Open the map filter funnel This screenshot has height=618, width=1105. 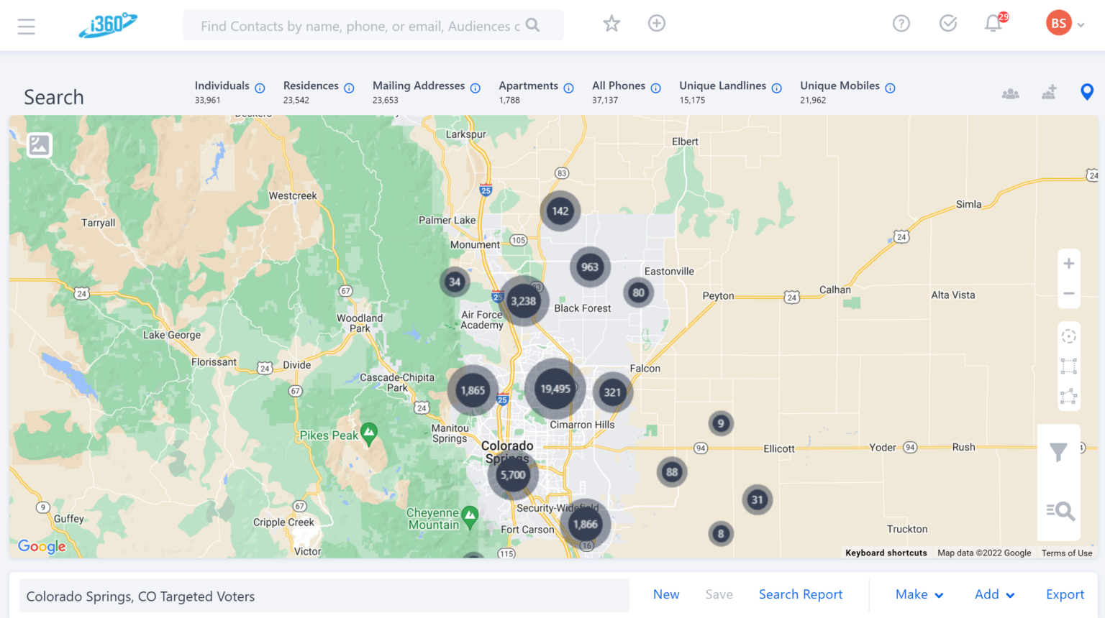[1058, 452]
